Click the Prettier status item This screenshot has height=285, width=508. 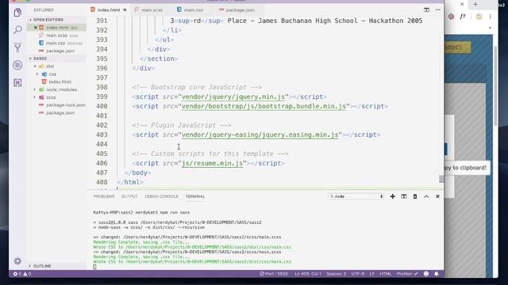click(407, 274)
